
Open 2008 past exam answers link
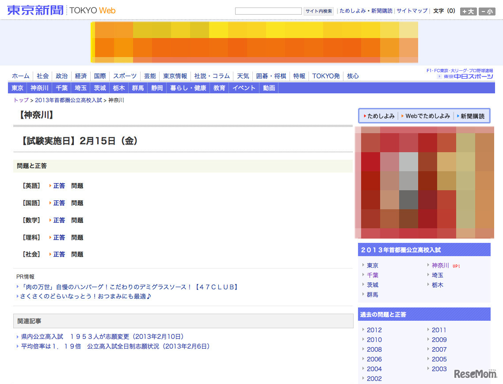374,349
